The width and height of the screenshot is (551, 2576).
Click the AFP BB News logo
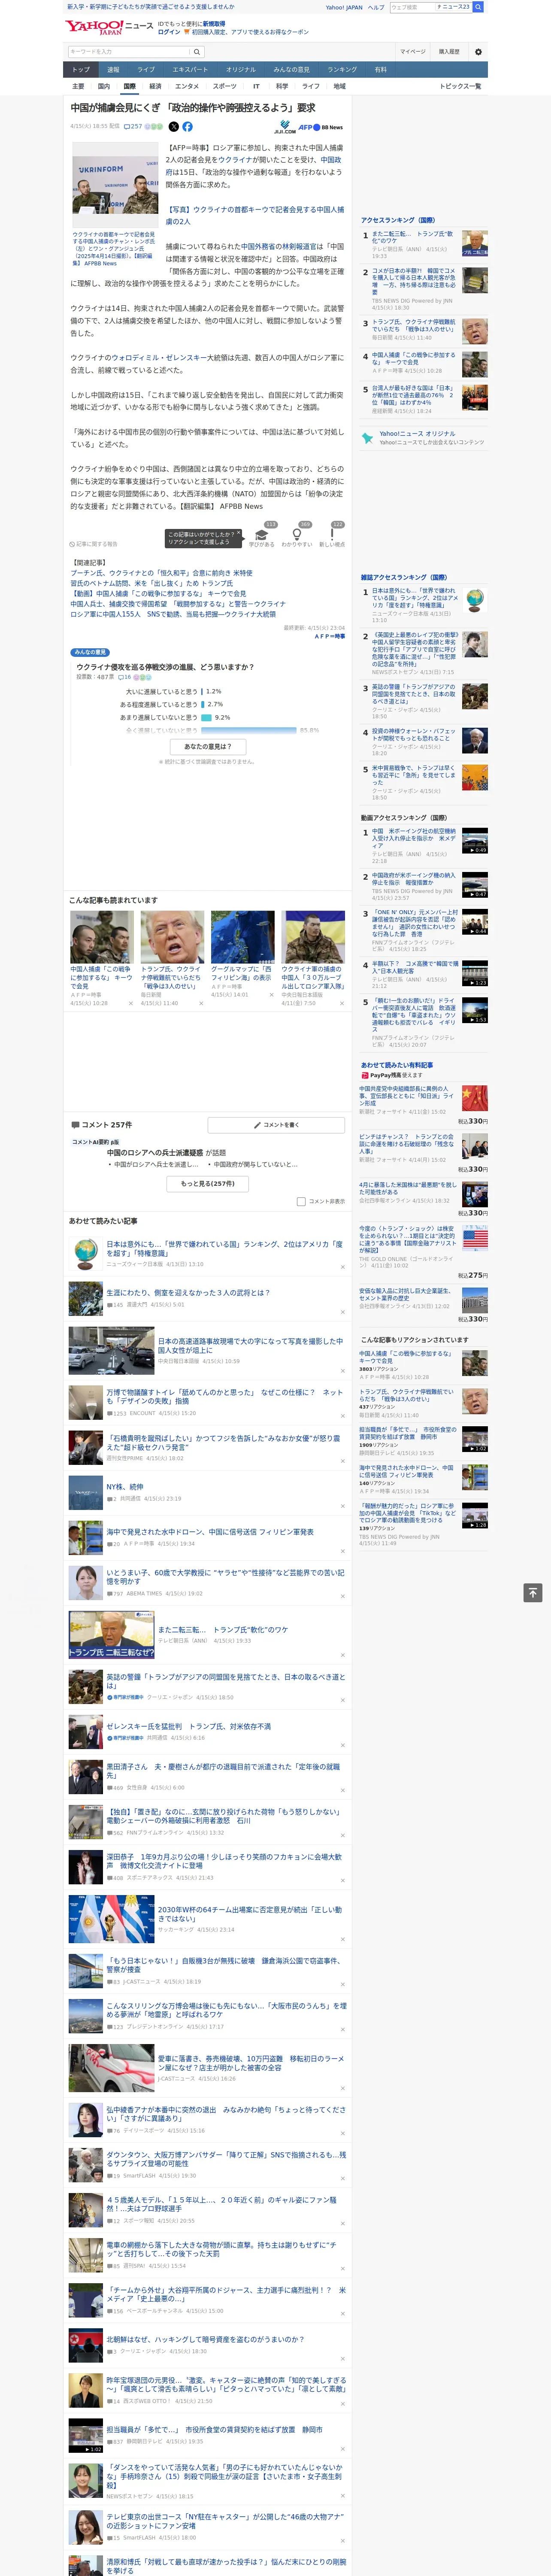point(320,127)
